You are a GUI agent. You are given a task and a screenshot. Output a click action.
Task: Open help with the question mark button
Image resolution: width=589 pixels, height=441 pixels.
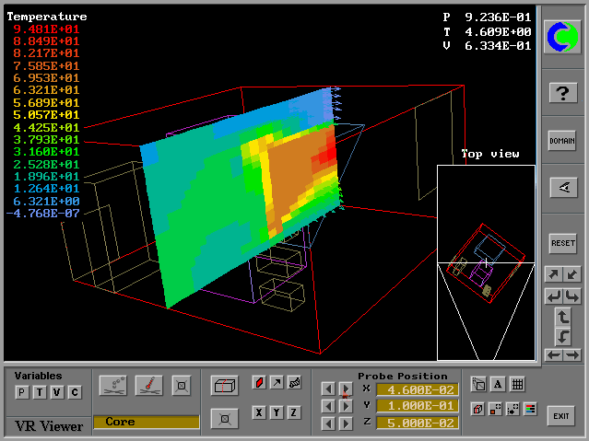(x=562, y=93)
